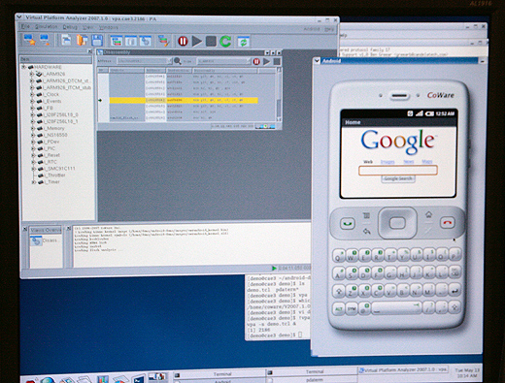Pause the simulation with the red main toolbar button
This screenshot has height=383, width=505.
pos(183,41)
